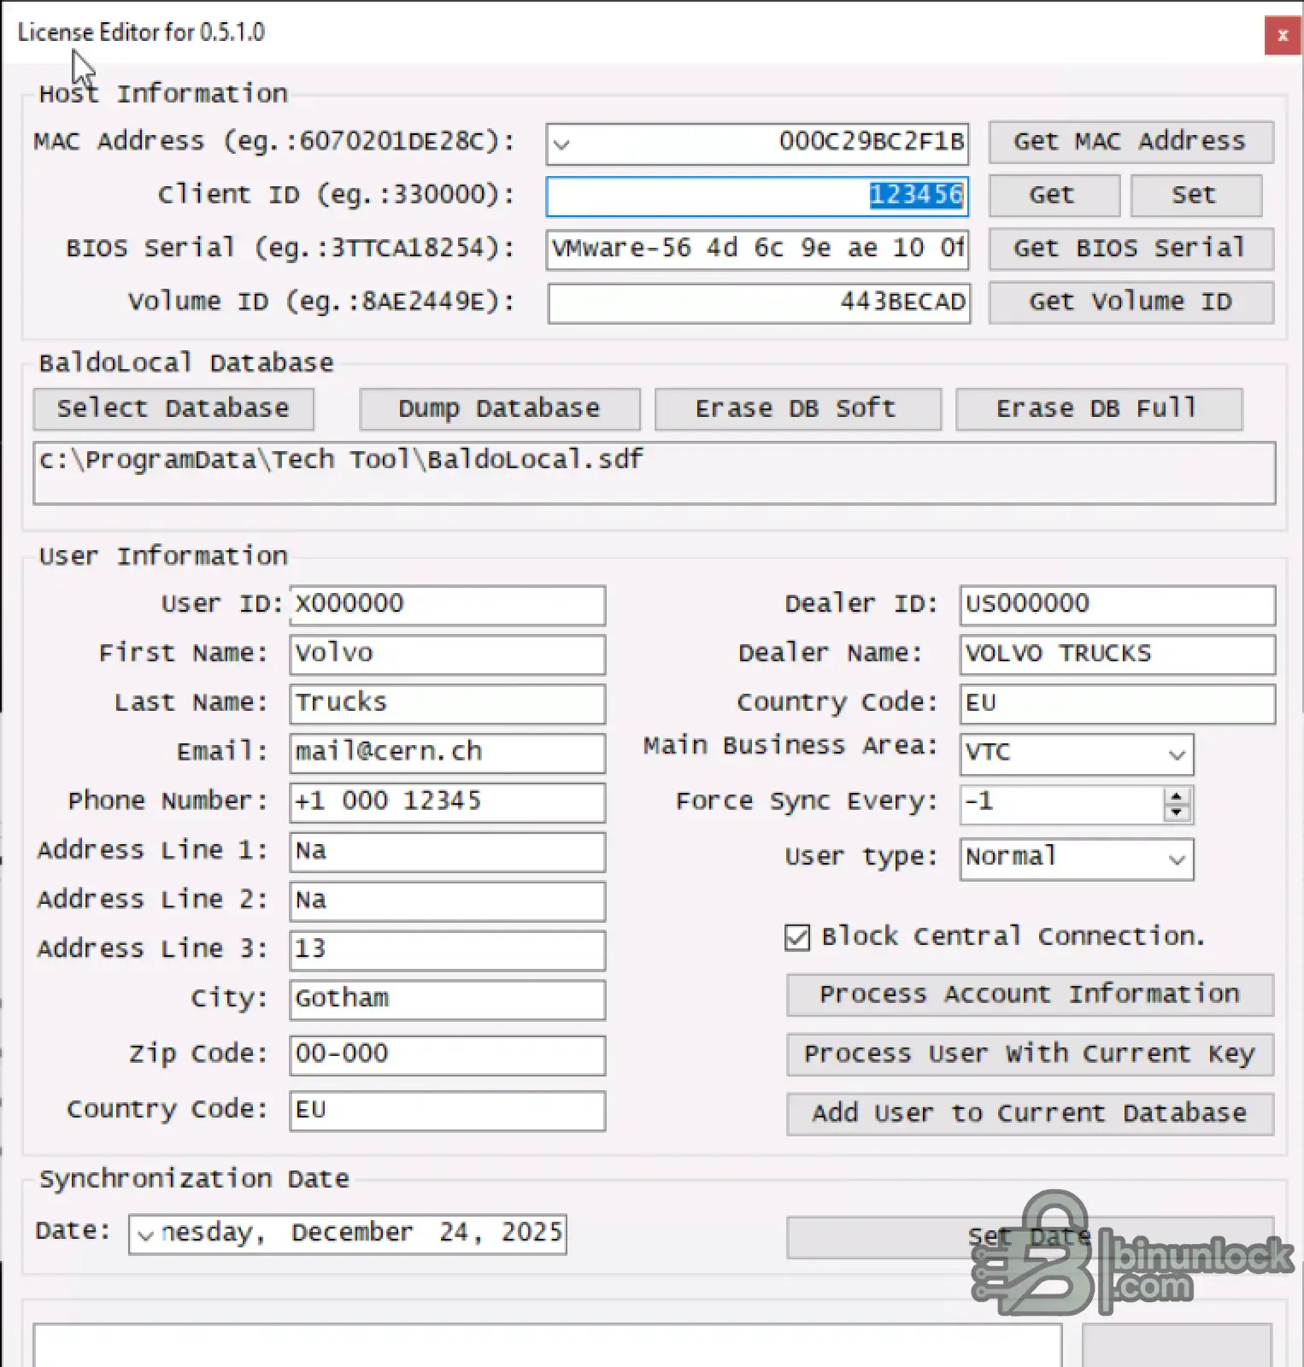Click Process User With Current Key button
The width and height of the screenshot is (1304, 1367).
click(x=1030, y=1054)
